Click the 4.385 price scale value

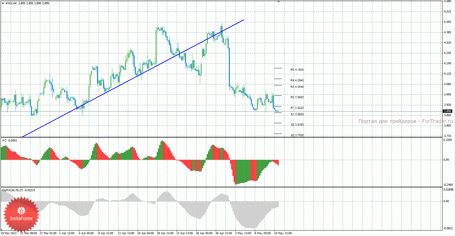click(448, 32)
